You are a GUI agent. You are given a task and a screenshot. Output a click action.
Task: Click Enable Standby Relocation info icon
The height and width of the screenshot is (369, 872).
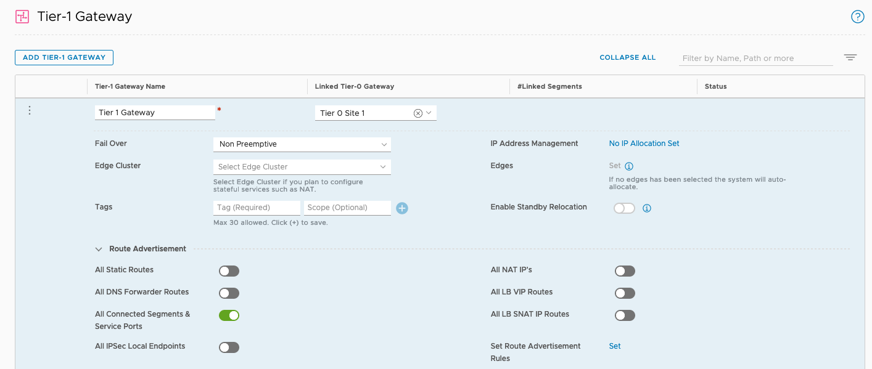[x=647, y=208]
